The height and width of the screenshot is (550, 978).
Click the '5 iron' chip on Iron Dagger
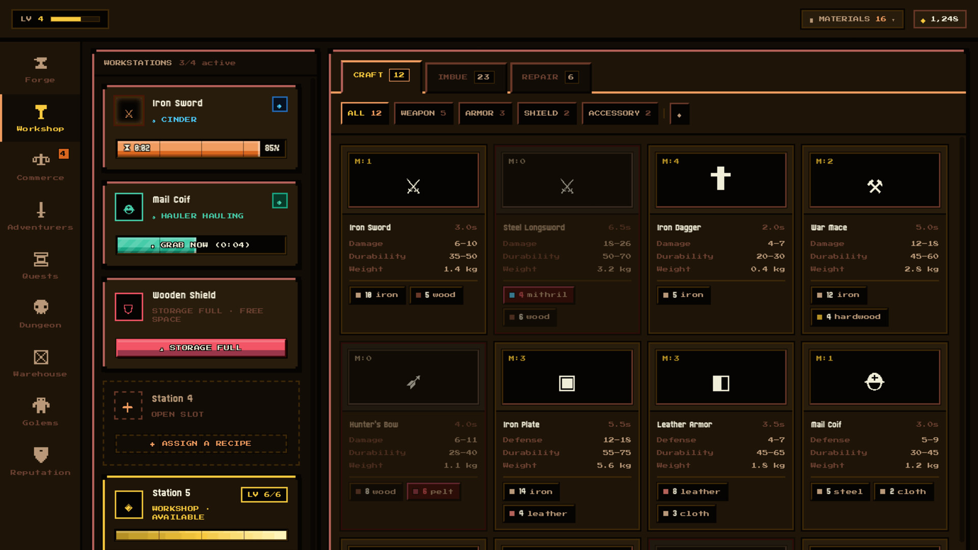pyautogui.click(x=684, y=295)
